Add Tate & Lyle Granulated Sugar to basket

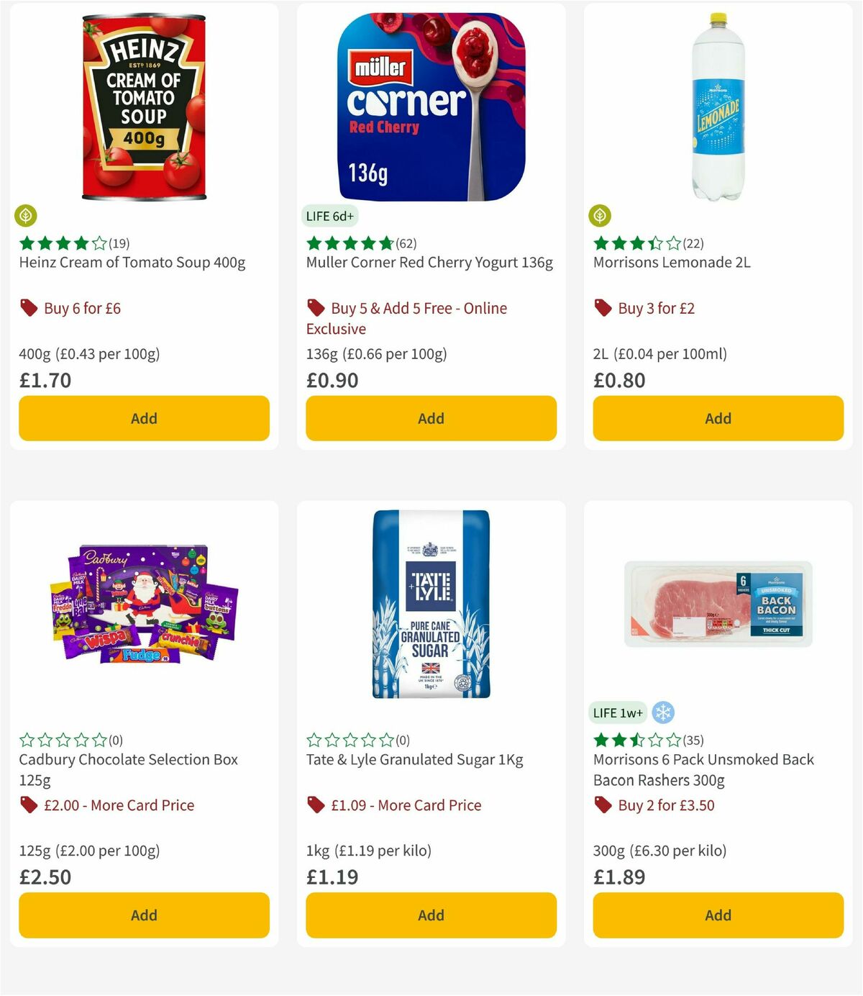[x=430, y=915]
